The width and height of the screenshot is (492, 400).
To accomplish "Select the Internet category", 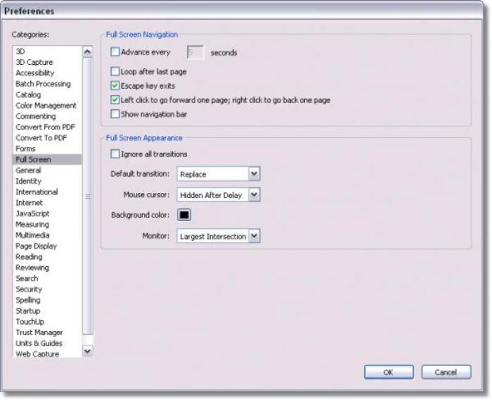I will [x=47, y=203].
